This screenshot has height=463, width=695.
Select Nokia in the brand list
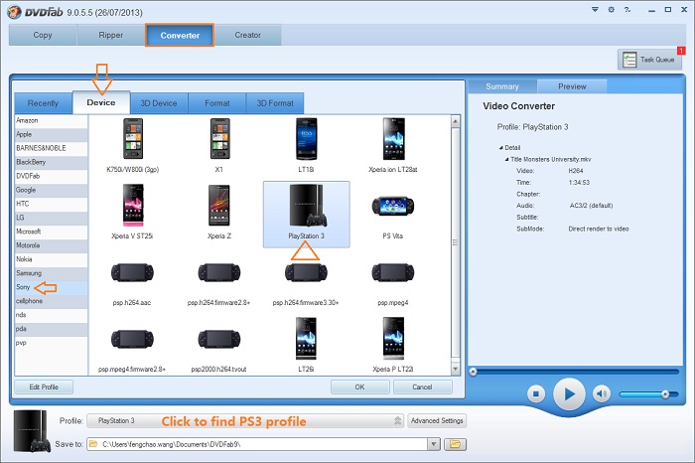pyautogui.click(x=52, y=259)
